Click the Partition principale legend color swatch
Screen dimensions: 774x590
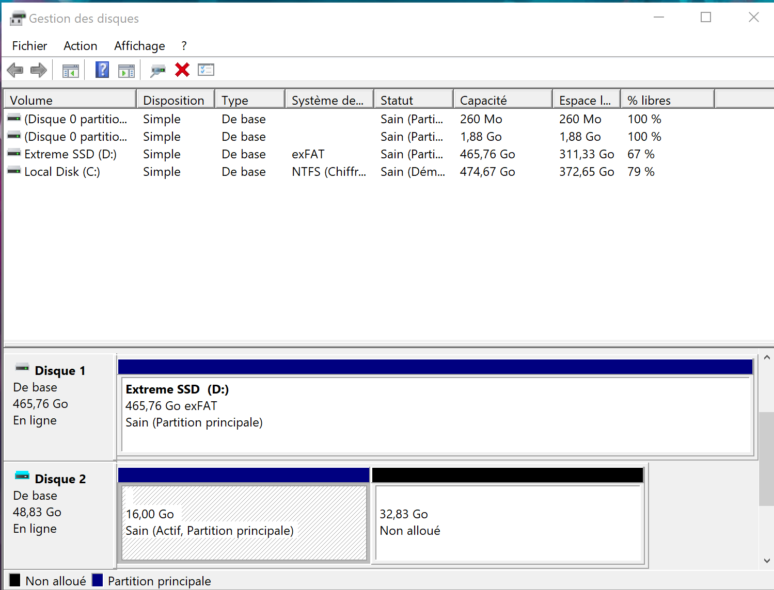98,580
